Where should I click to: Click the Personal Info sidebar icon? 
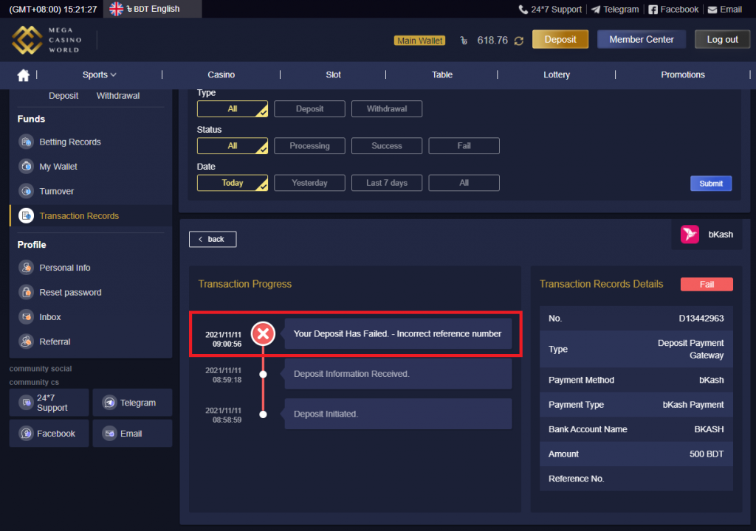click(x=26, y=268)
